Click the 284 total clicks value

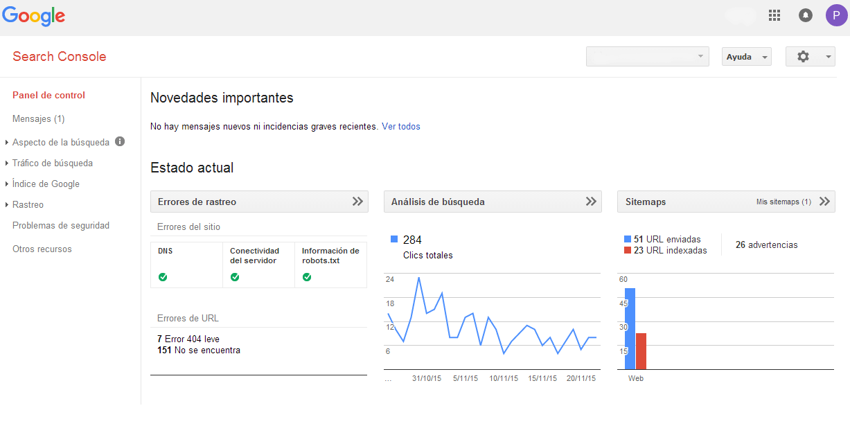click(x=412, y=240)
